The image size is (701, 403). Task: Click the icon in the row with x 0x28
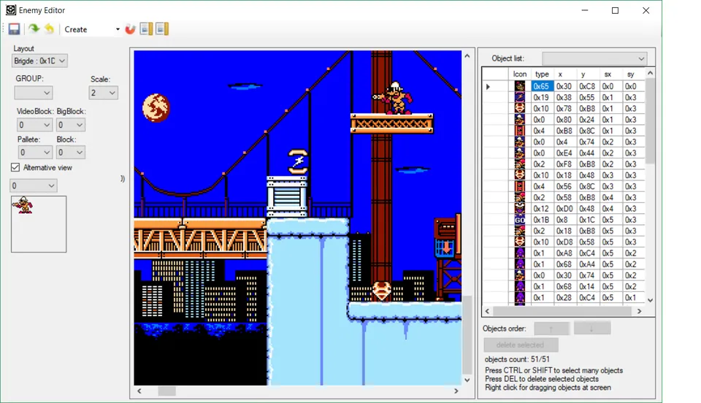[519, 298]
